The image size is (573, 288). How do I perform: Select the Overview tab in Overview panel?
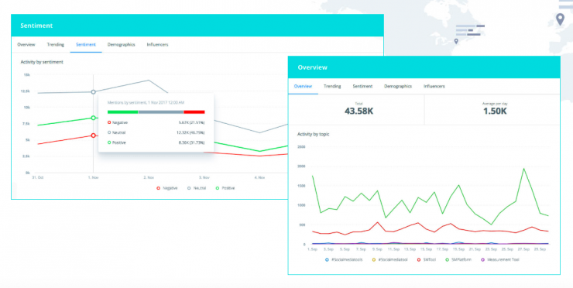pos(303,86)
